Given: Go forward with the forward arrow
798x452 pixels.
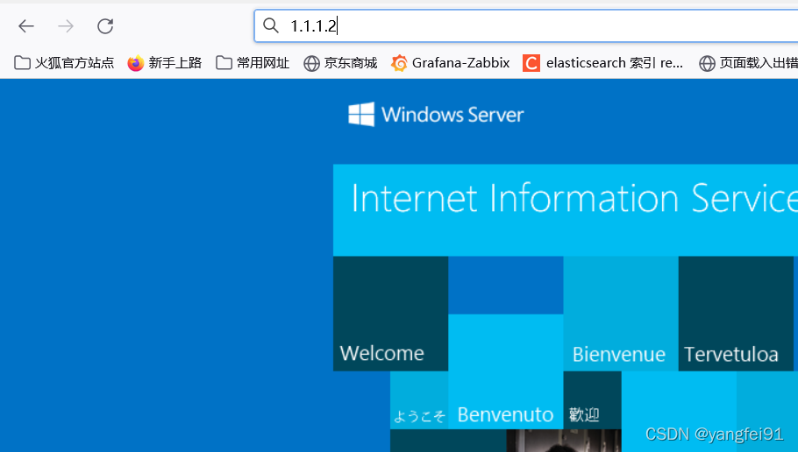Looking at the screenshot, I should [66, 26].
